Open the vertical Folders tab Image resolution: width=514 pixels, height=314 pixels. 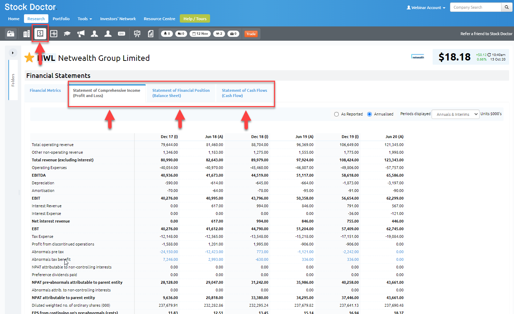(x=13, y=80)
